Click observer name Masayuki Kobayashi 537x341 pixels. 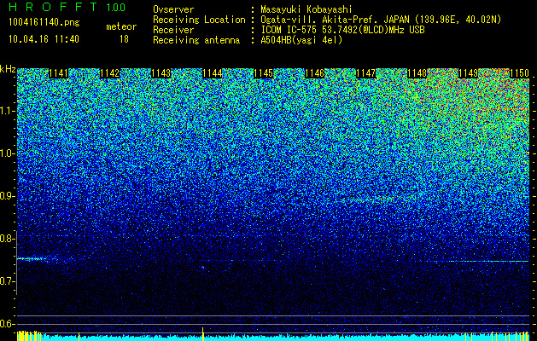(x=306, y=9)
